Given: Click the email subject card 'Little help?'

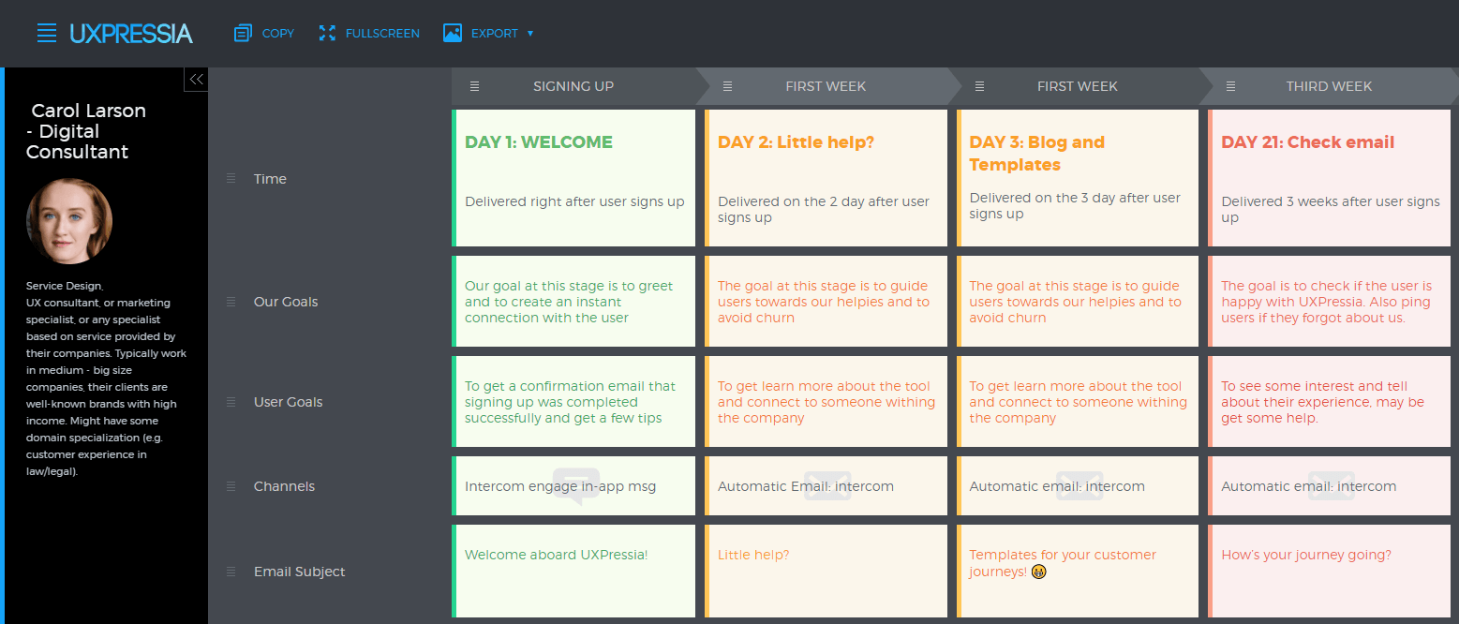Looking at the screenshot, I should [826, 571].
